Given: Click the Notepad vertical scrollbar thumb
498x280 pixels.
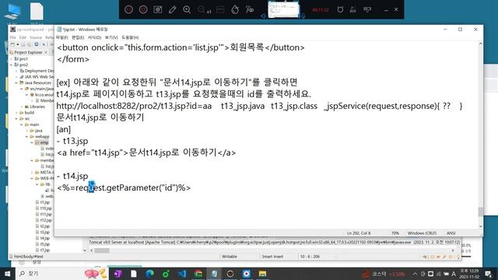Looking at the screenshot, I should pos(481,212).
